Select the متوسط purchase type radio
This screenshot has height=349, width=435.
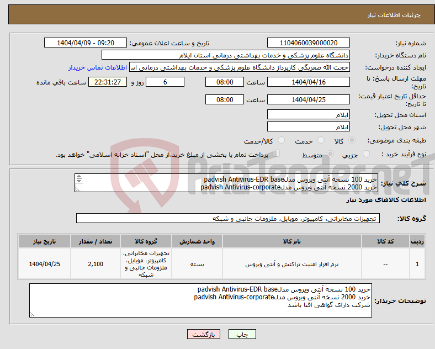click(331, 154)
